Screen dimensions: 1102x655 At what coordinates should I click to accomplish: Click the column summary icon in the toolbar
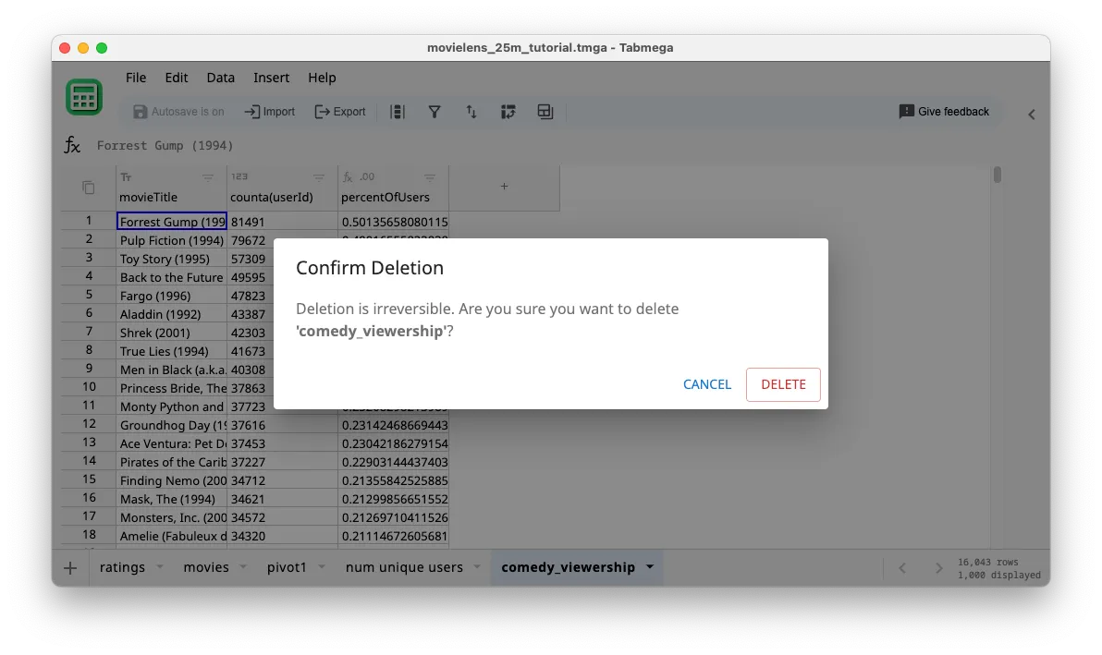click(x=398, y=111)
